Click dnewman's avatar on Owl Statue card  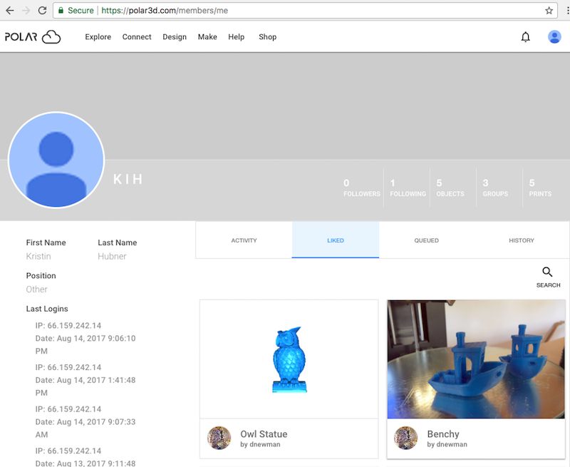pos(219,438)
